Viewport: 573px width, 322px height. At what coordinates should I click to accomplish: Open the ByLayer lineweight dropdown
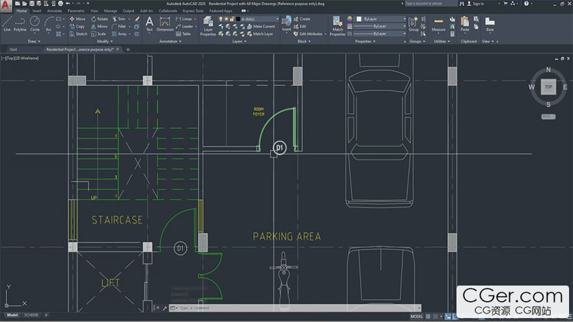coord(404,26)
